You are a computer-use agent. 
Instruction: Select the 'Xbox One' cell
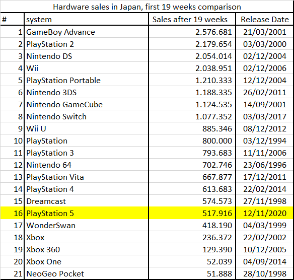(44, 262)
